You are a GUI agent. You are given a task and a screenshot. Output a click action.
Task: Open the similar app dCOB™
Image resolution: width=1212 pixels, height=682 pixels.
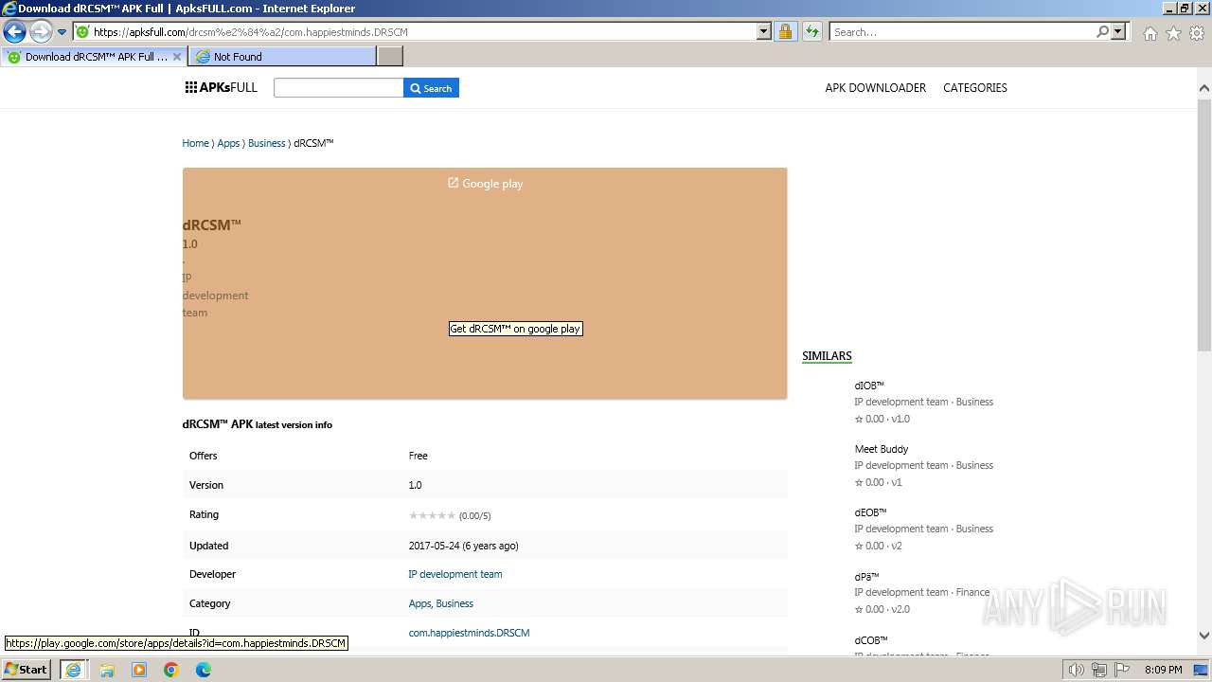point(871,639)
